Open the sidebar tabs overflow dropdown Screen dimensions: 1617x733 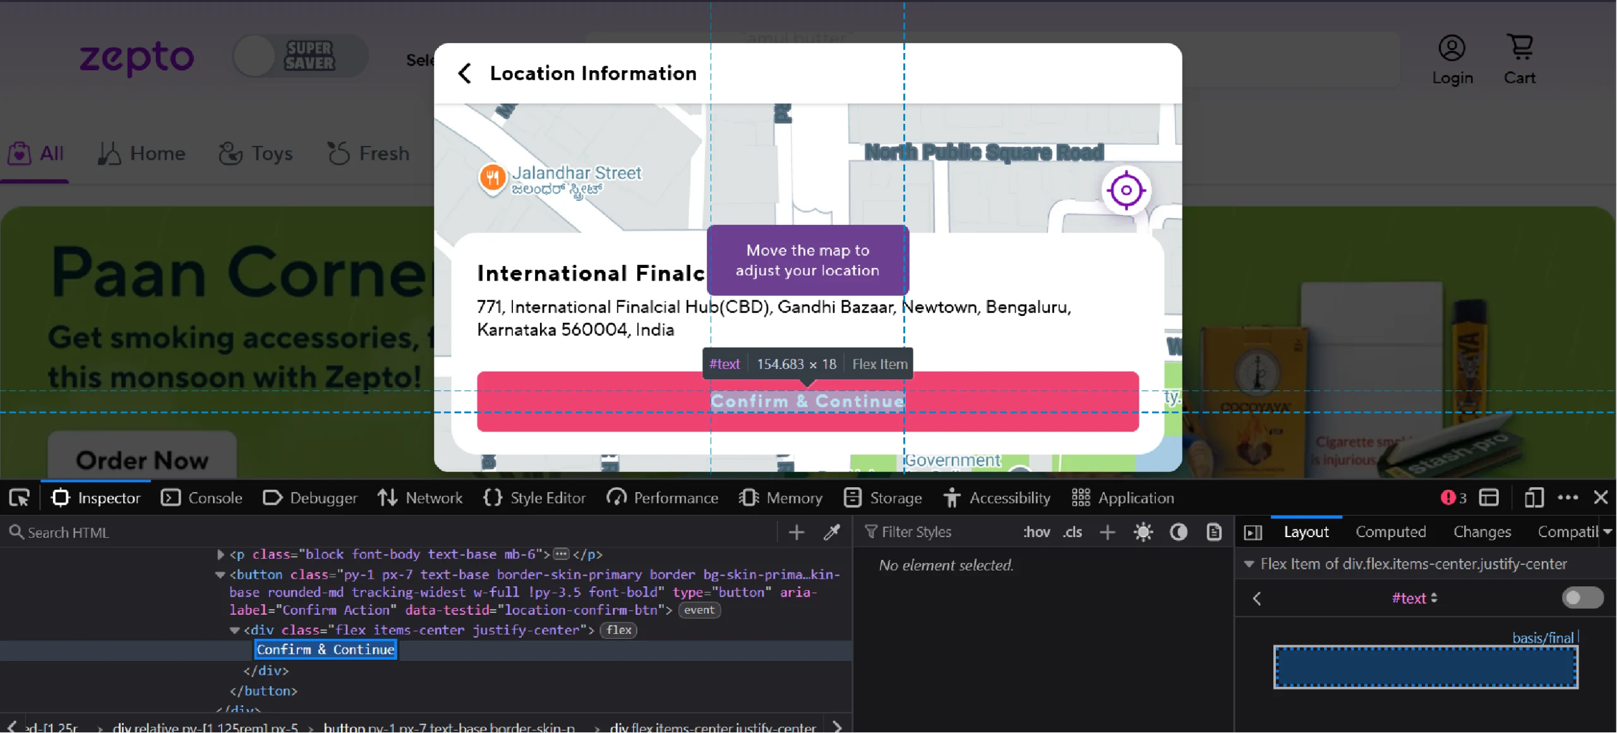click(1607, 532)
